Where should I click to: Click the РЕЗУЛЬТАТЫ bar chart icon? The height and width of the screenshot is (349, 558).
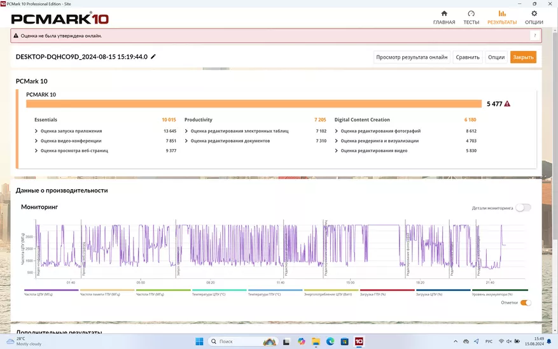click(502, 13)
